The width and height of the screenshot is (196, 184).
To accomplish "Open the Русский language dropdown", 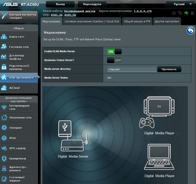I will [x=180, y=4].
